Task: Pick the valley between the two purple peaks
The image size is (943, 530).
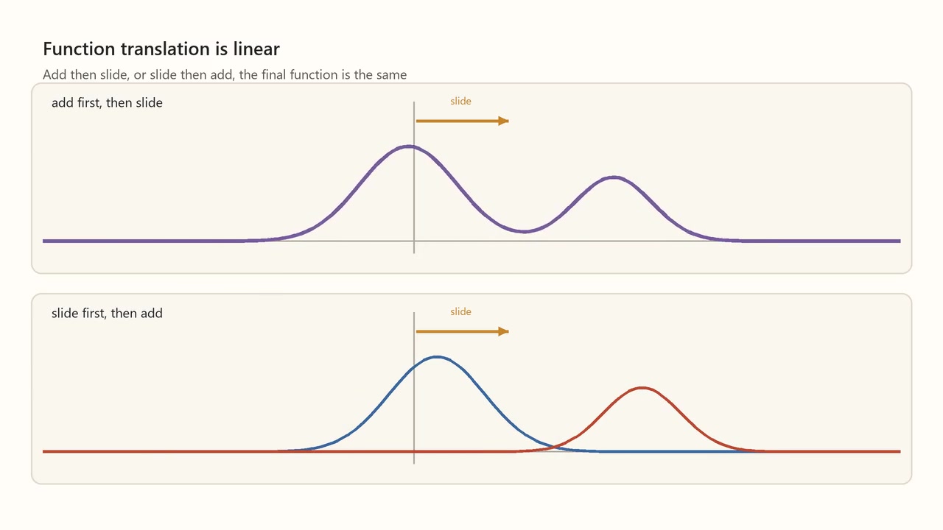Action: pos(525,232)
